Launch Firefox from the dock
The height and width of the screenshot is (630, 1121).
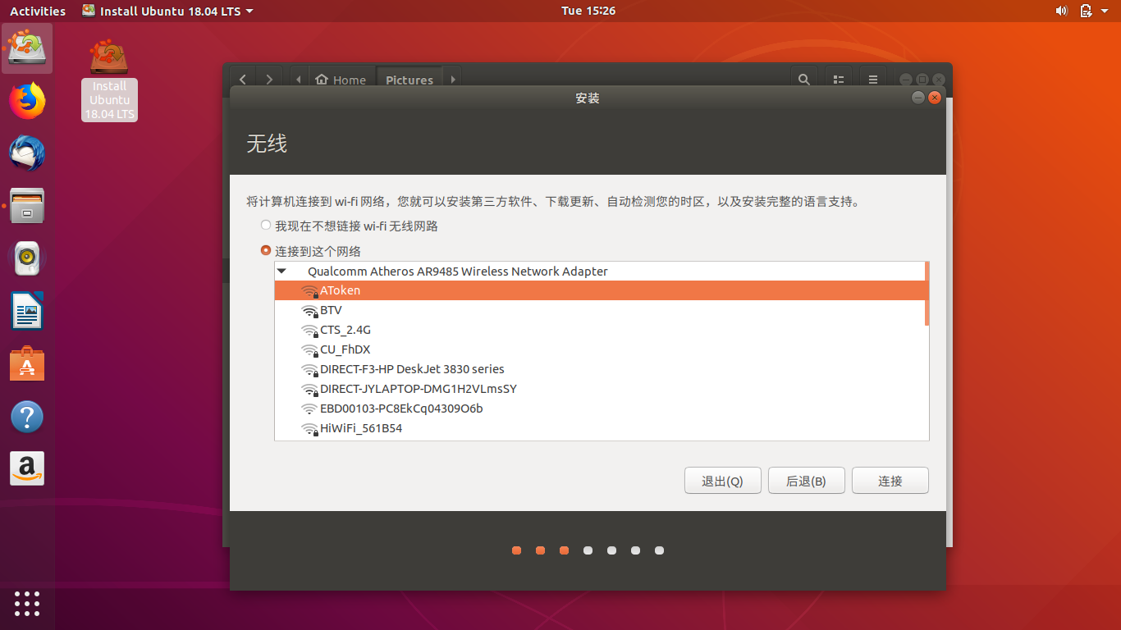pyautogui.click(x=27, y=101)
